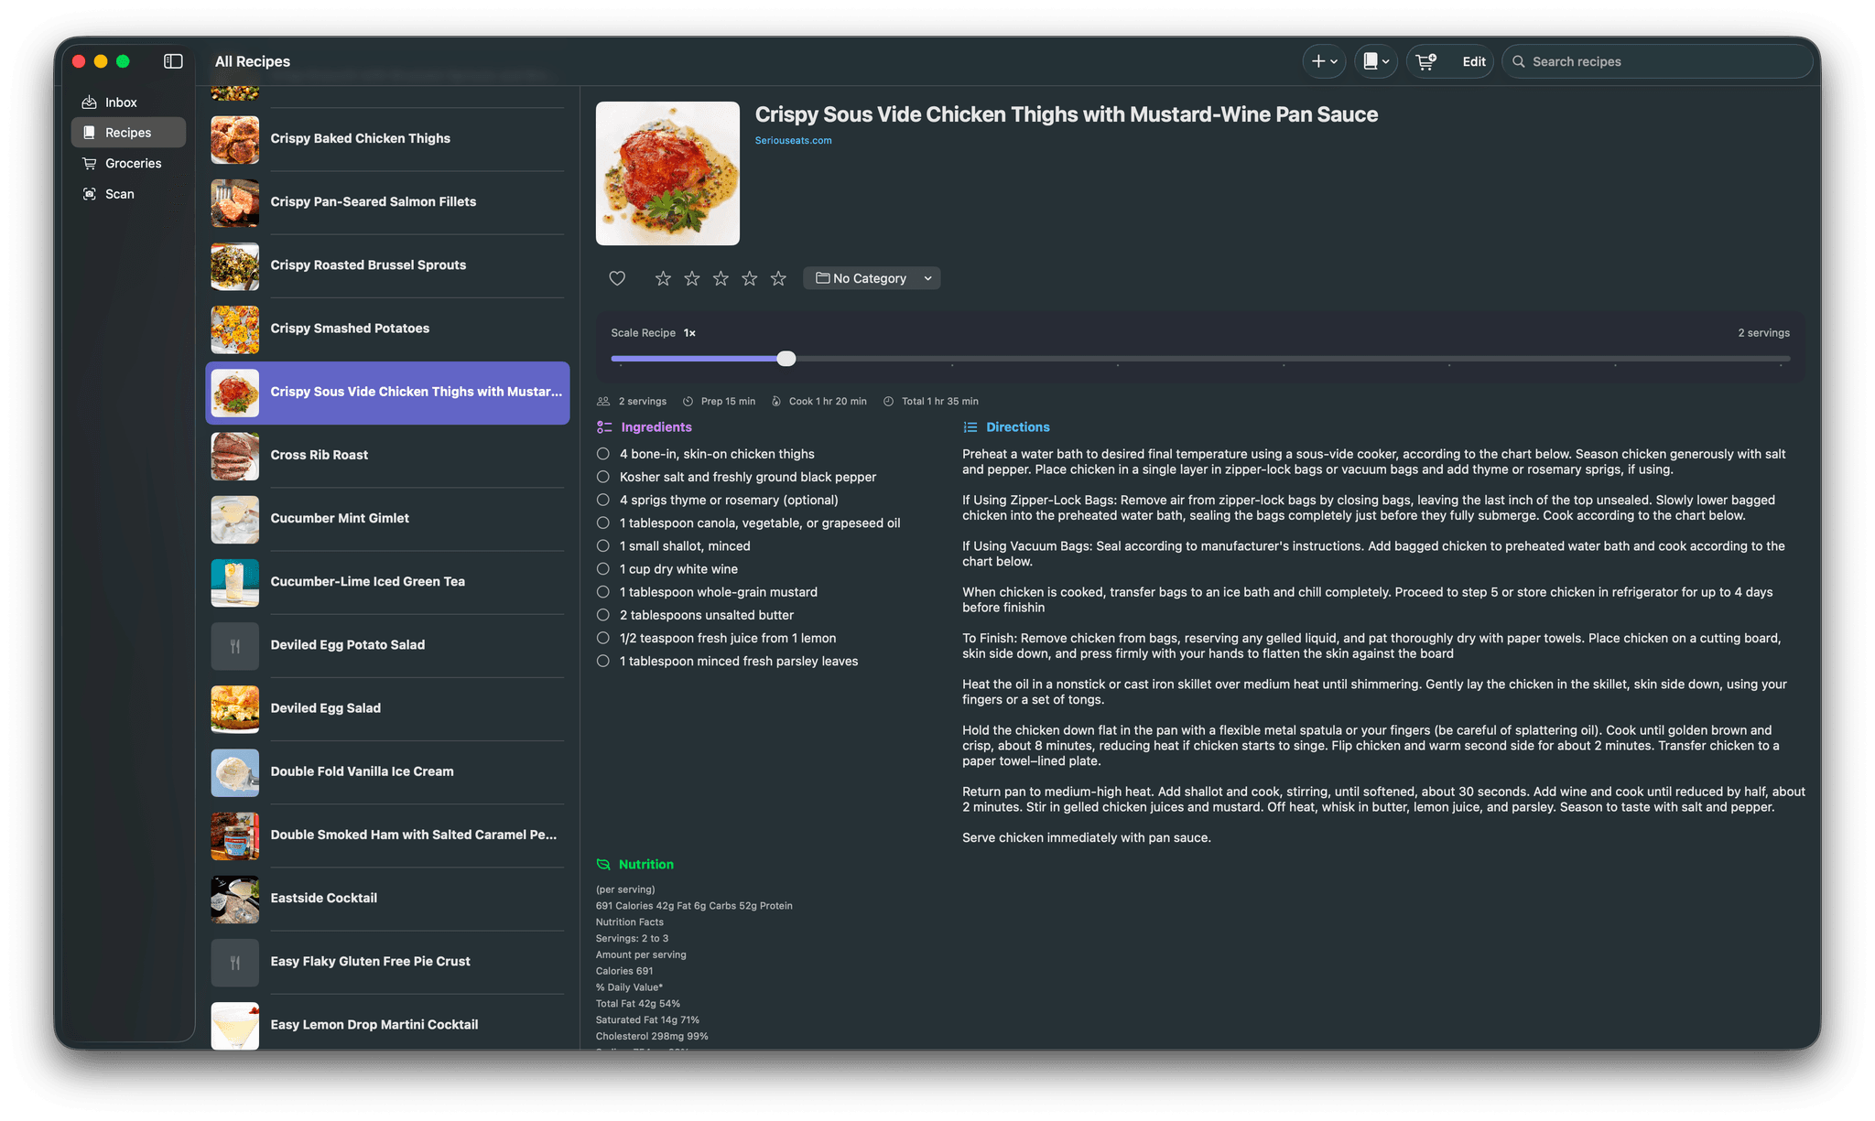Open the Inbox from the sidebar
Viewport: 1875px width, 1121px height.
pyautogui.click(x=121, y=102)
